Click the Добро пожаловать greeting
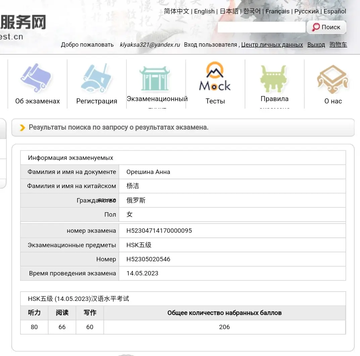Screen dimensions: 360x356 87,45
